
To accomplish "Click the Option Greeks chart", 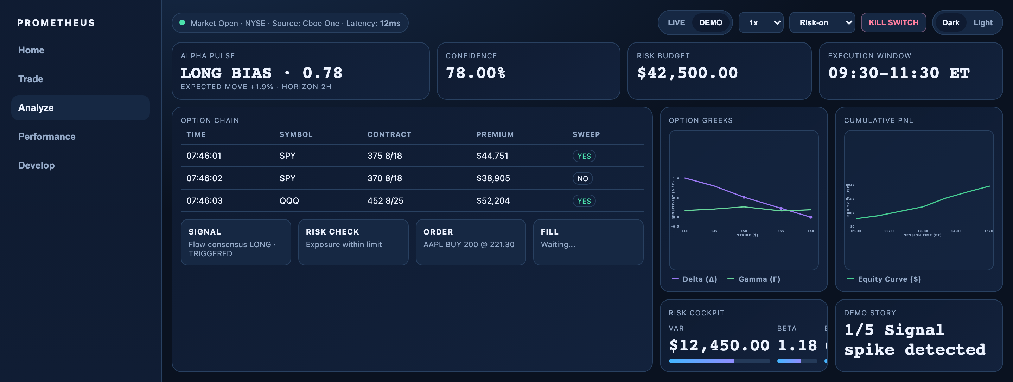I will coord(744,200).
